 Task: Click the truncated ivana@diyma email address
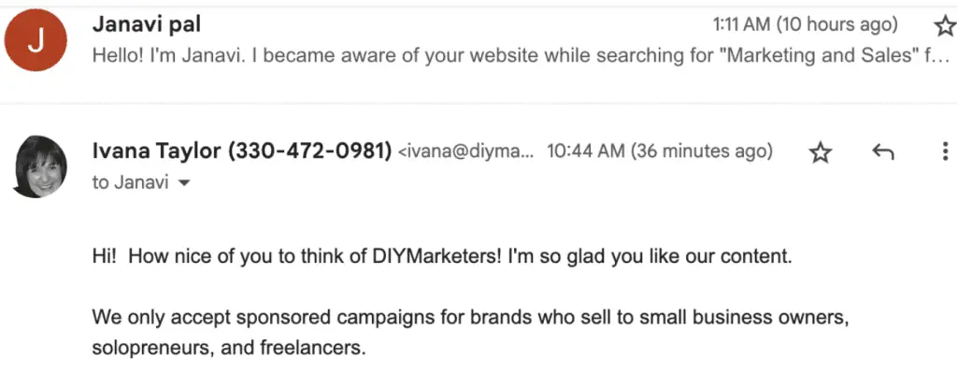[x=465, y=151]
